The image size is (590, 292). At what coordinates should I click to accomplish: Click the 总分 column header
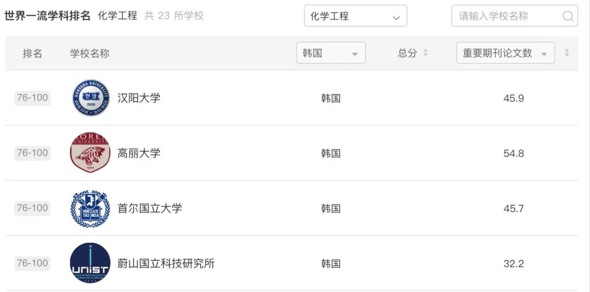coord(408,53)
